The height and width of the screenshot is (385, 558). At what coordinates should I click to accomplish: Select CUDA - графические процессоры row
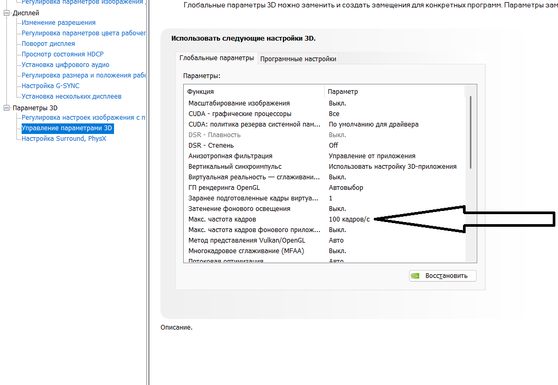pos(324,114)
